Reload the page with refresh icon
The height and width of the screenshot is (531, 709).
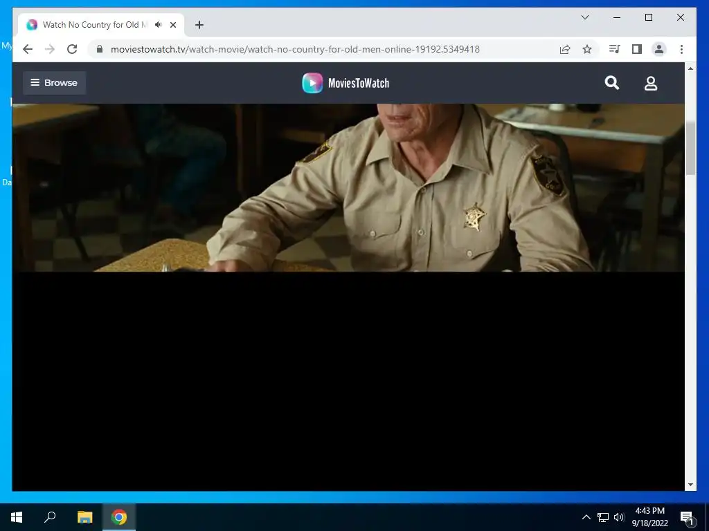72,49
